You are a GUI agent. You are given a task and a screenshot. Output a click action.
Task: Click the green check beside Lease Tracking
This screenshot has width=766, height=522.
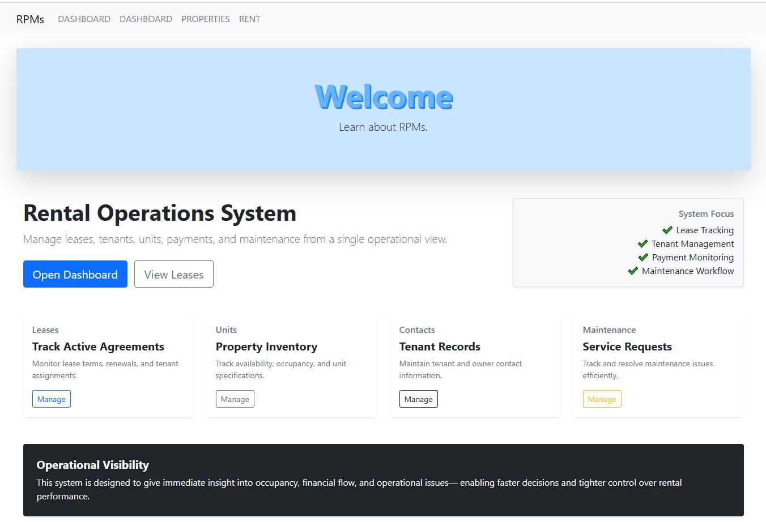[x=667, y=230]
